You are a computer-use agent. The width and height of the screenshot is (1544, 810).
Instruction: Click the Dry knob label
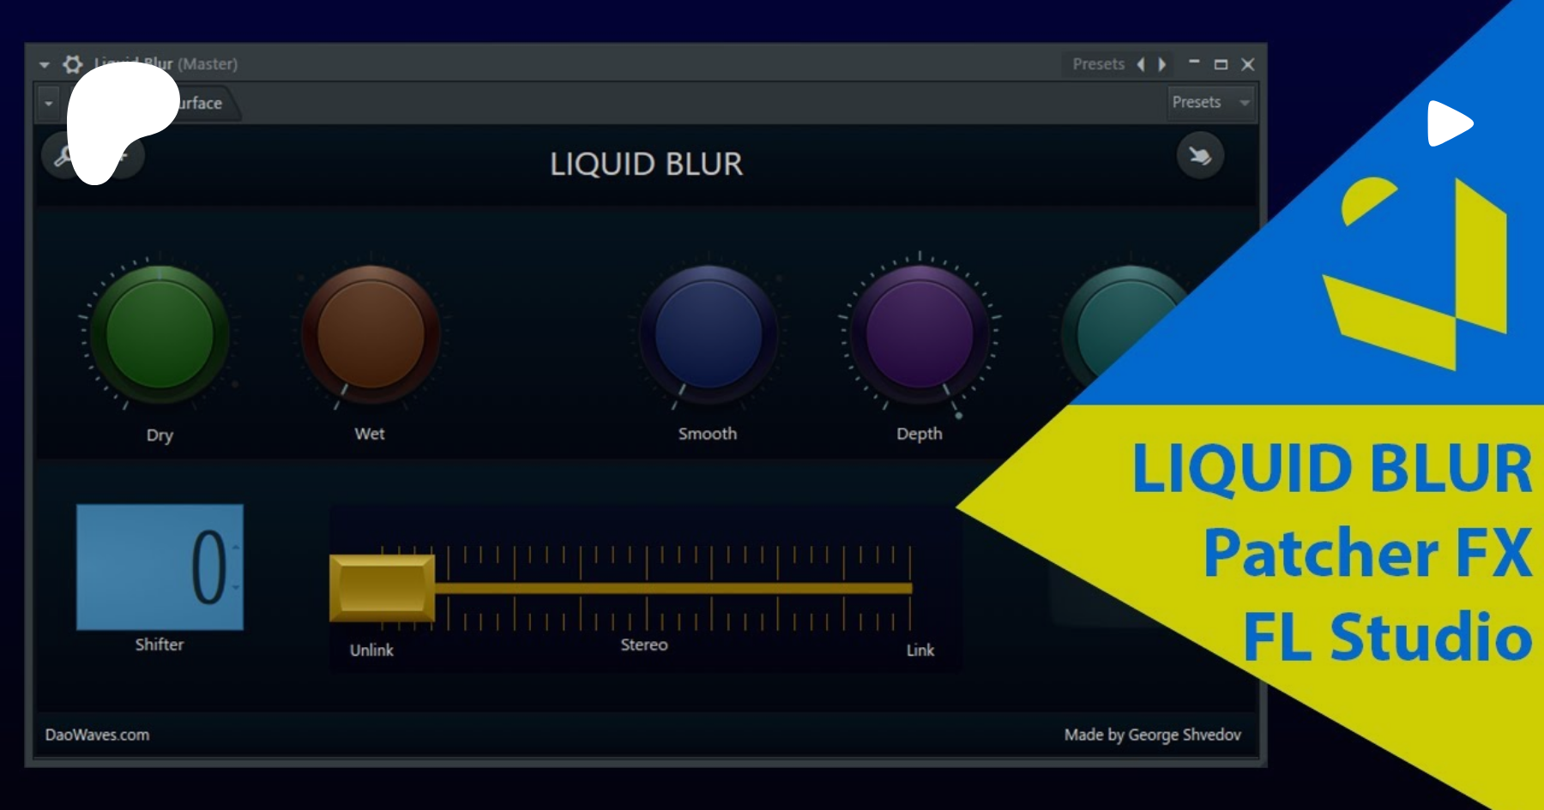160,435
